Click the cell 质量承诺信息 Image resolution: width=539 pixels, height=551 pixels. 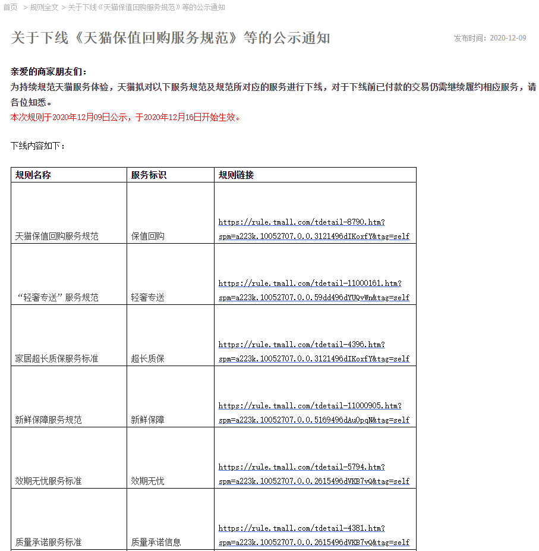[x=156, y=542]
